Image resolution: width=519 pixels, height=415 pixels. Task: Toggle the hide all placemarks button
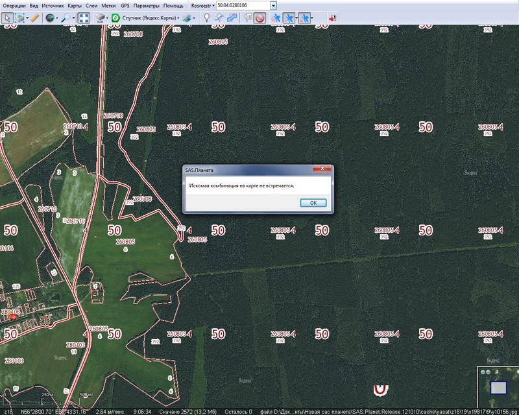click(259, 18)
